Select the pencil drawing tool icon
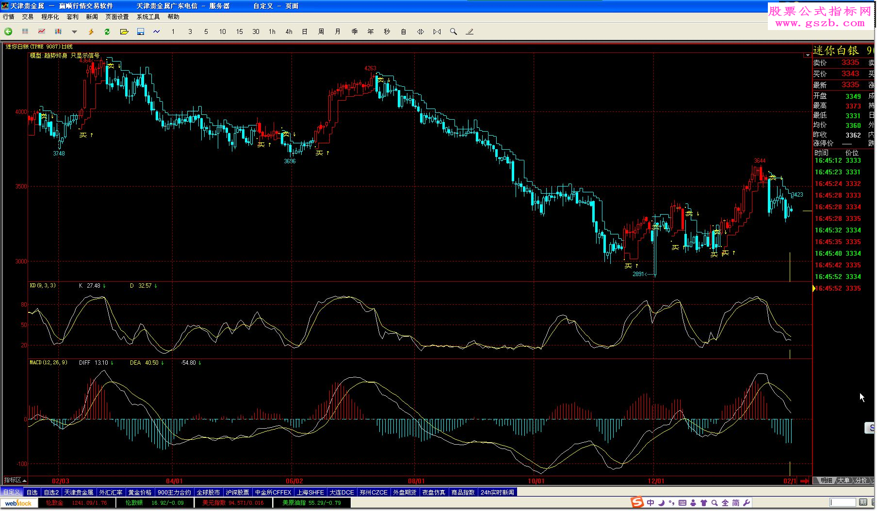 click(470, 31)
